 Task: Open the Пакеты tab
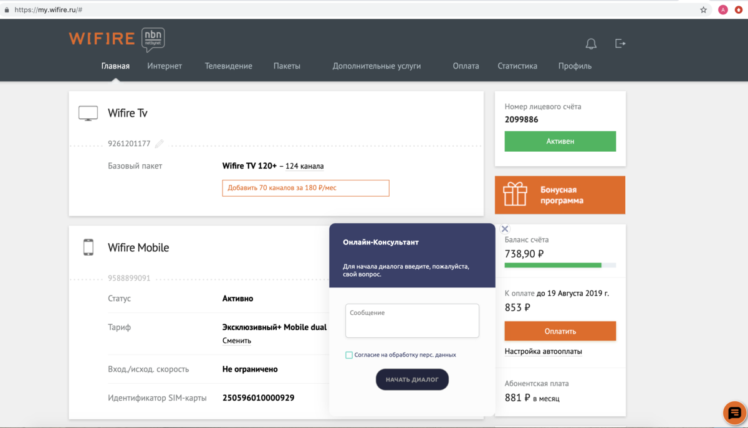[x=287, y=66]
